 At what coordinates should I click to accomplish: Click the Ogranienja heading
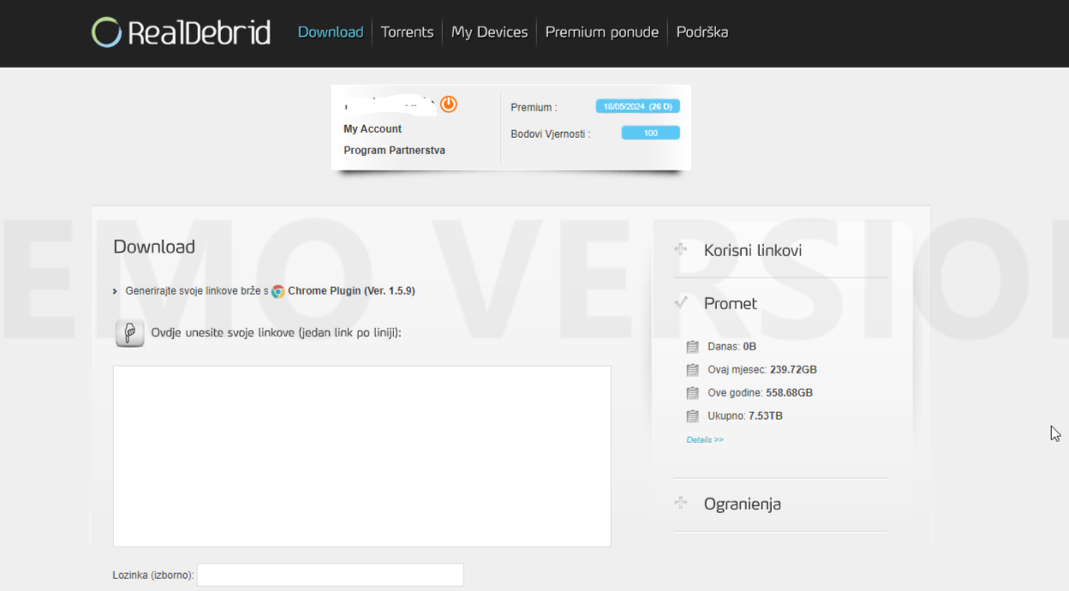coord(743,504)
